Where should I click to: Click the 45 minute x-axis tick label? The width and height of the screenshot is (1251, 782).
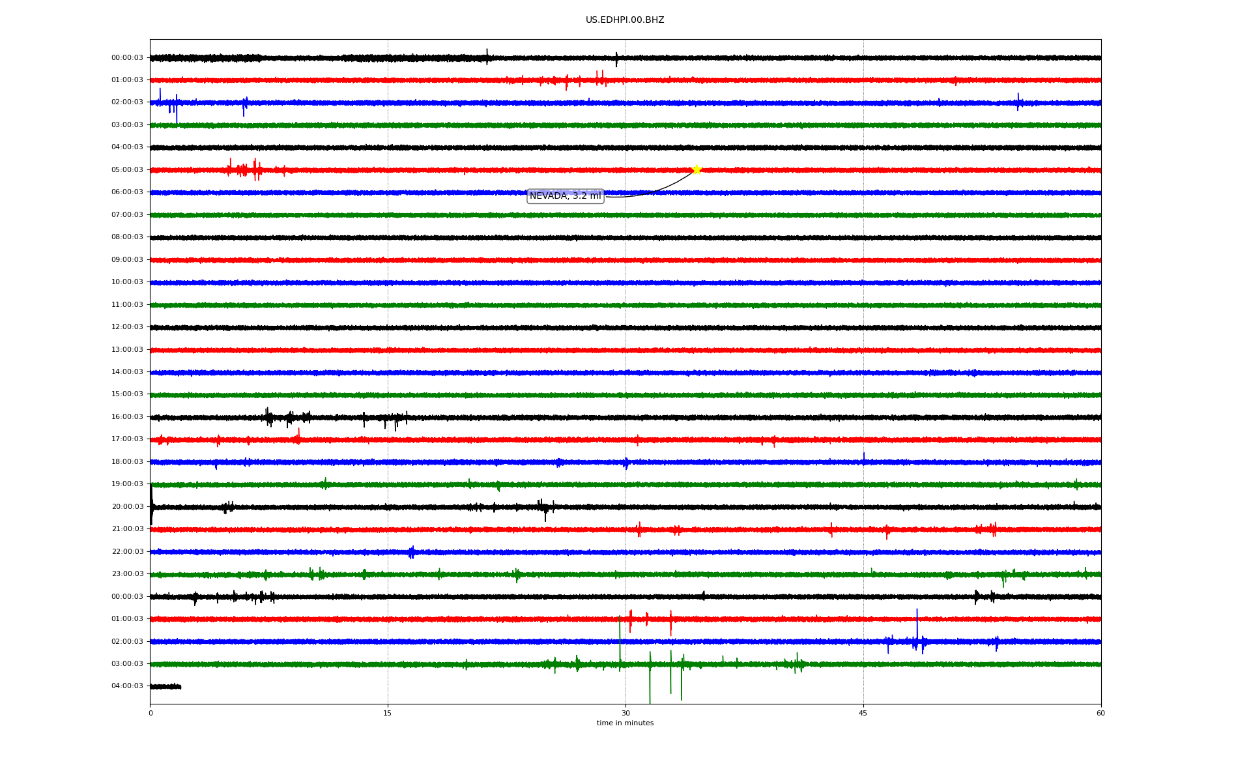click(x=863, y=714)
